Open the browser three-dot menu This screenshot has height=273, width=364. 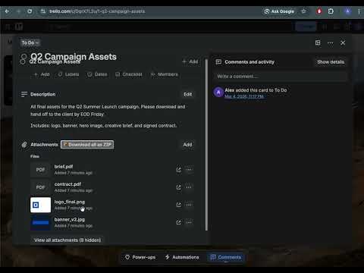click(359, 11)
